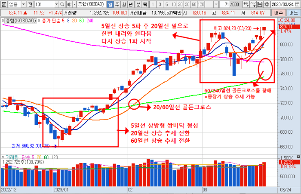Select the 1 interval button
This screenshot has width=301, height=194.
(x=153, y=4)
